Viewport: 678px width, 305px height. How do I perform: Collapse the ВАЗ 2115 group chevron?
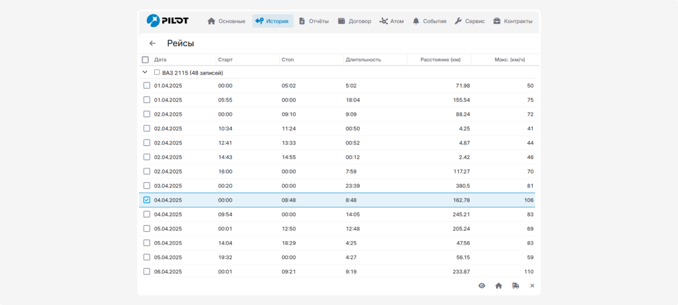[145, 72]
